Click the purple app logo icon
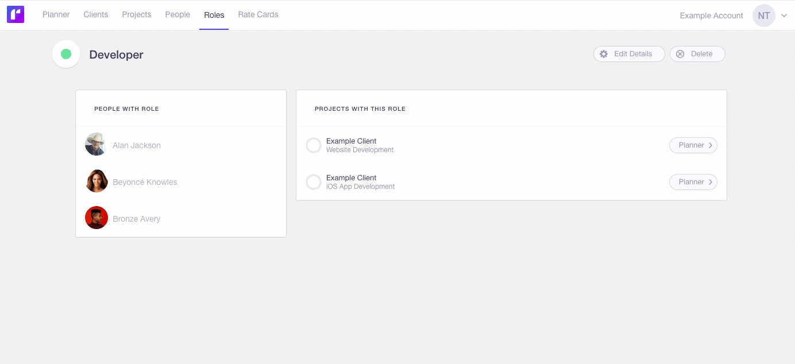795x364 pixels. [16, 15]
